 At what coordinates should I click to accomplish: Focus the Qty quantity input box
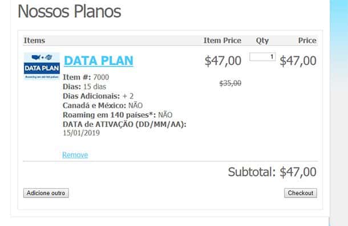pyautogui.click(x=262, y=57)
